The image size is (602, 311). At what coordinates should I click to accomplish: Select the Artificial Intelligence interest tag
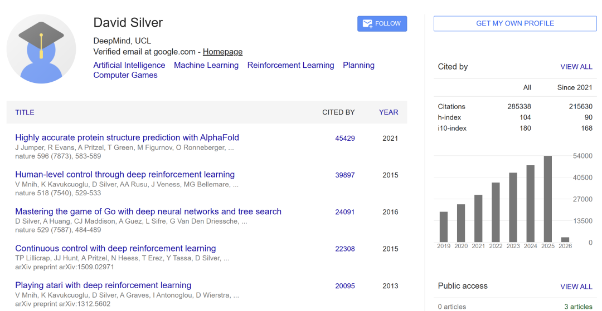click(129, 65)
